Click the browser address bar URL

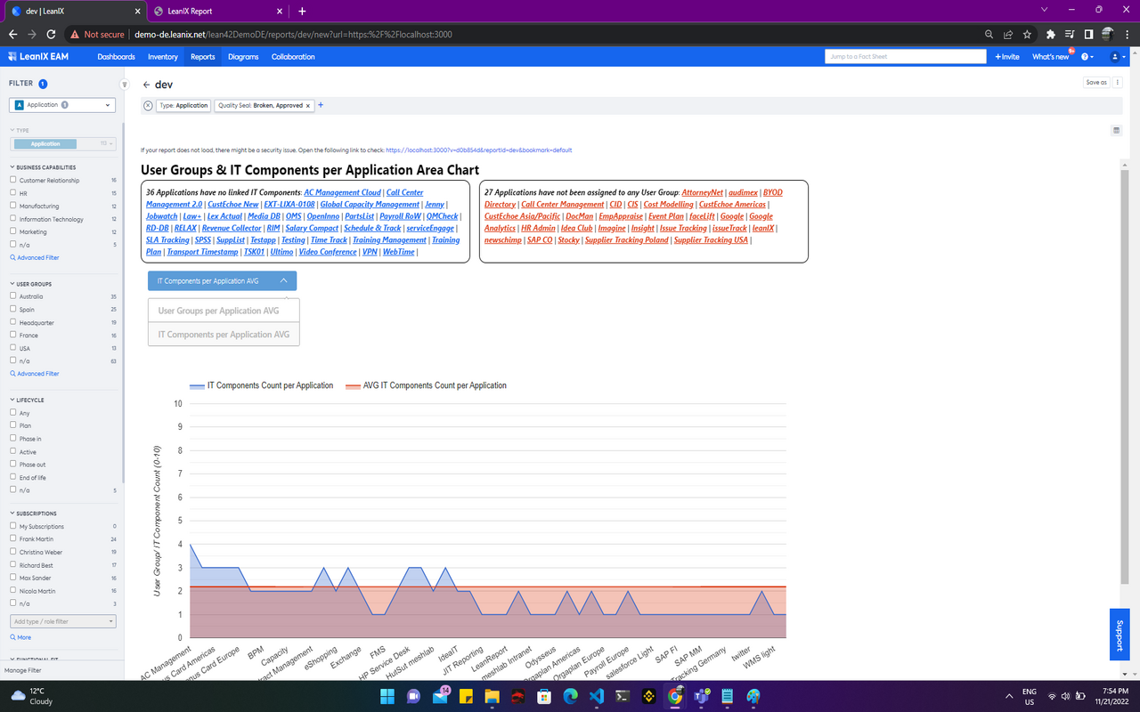point(293,34)
